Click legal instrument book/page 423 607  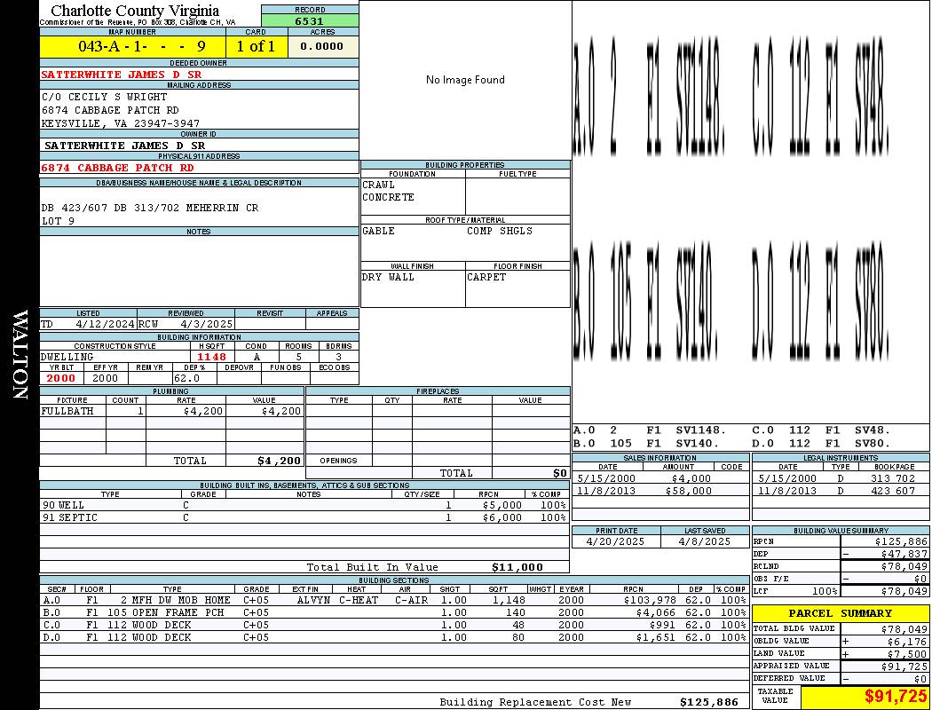893,492
